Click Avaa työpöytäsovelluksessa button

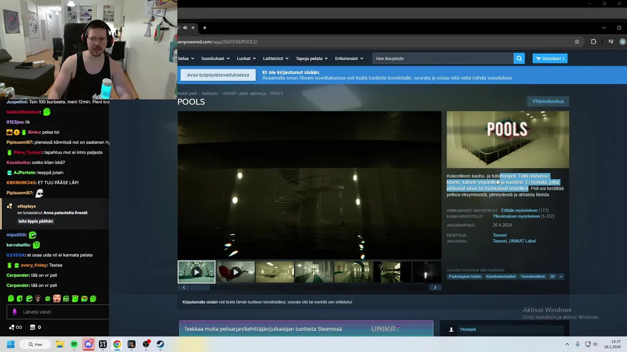point(218,75)
